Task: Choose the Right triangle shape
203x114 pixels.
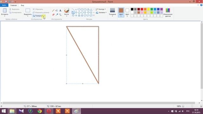Action: [73, 13]
